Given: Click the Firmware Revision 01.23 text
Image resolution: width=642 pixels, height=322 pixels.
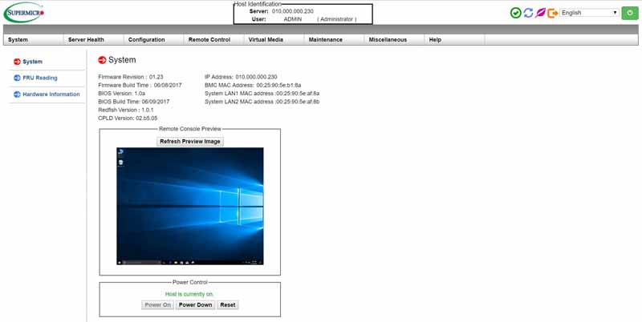Looking at the screenshot, I should click(x=131, y=77).
